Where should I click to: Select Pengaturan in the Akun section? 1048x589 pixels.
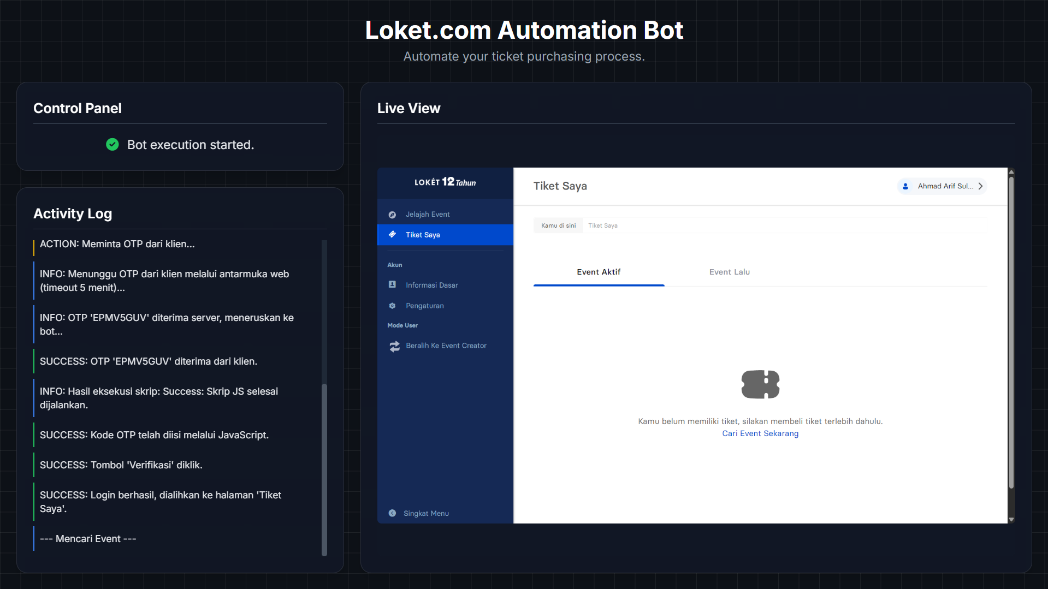[x=424, y=306]
